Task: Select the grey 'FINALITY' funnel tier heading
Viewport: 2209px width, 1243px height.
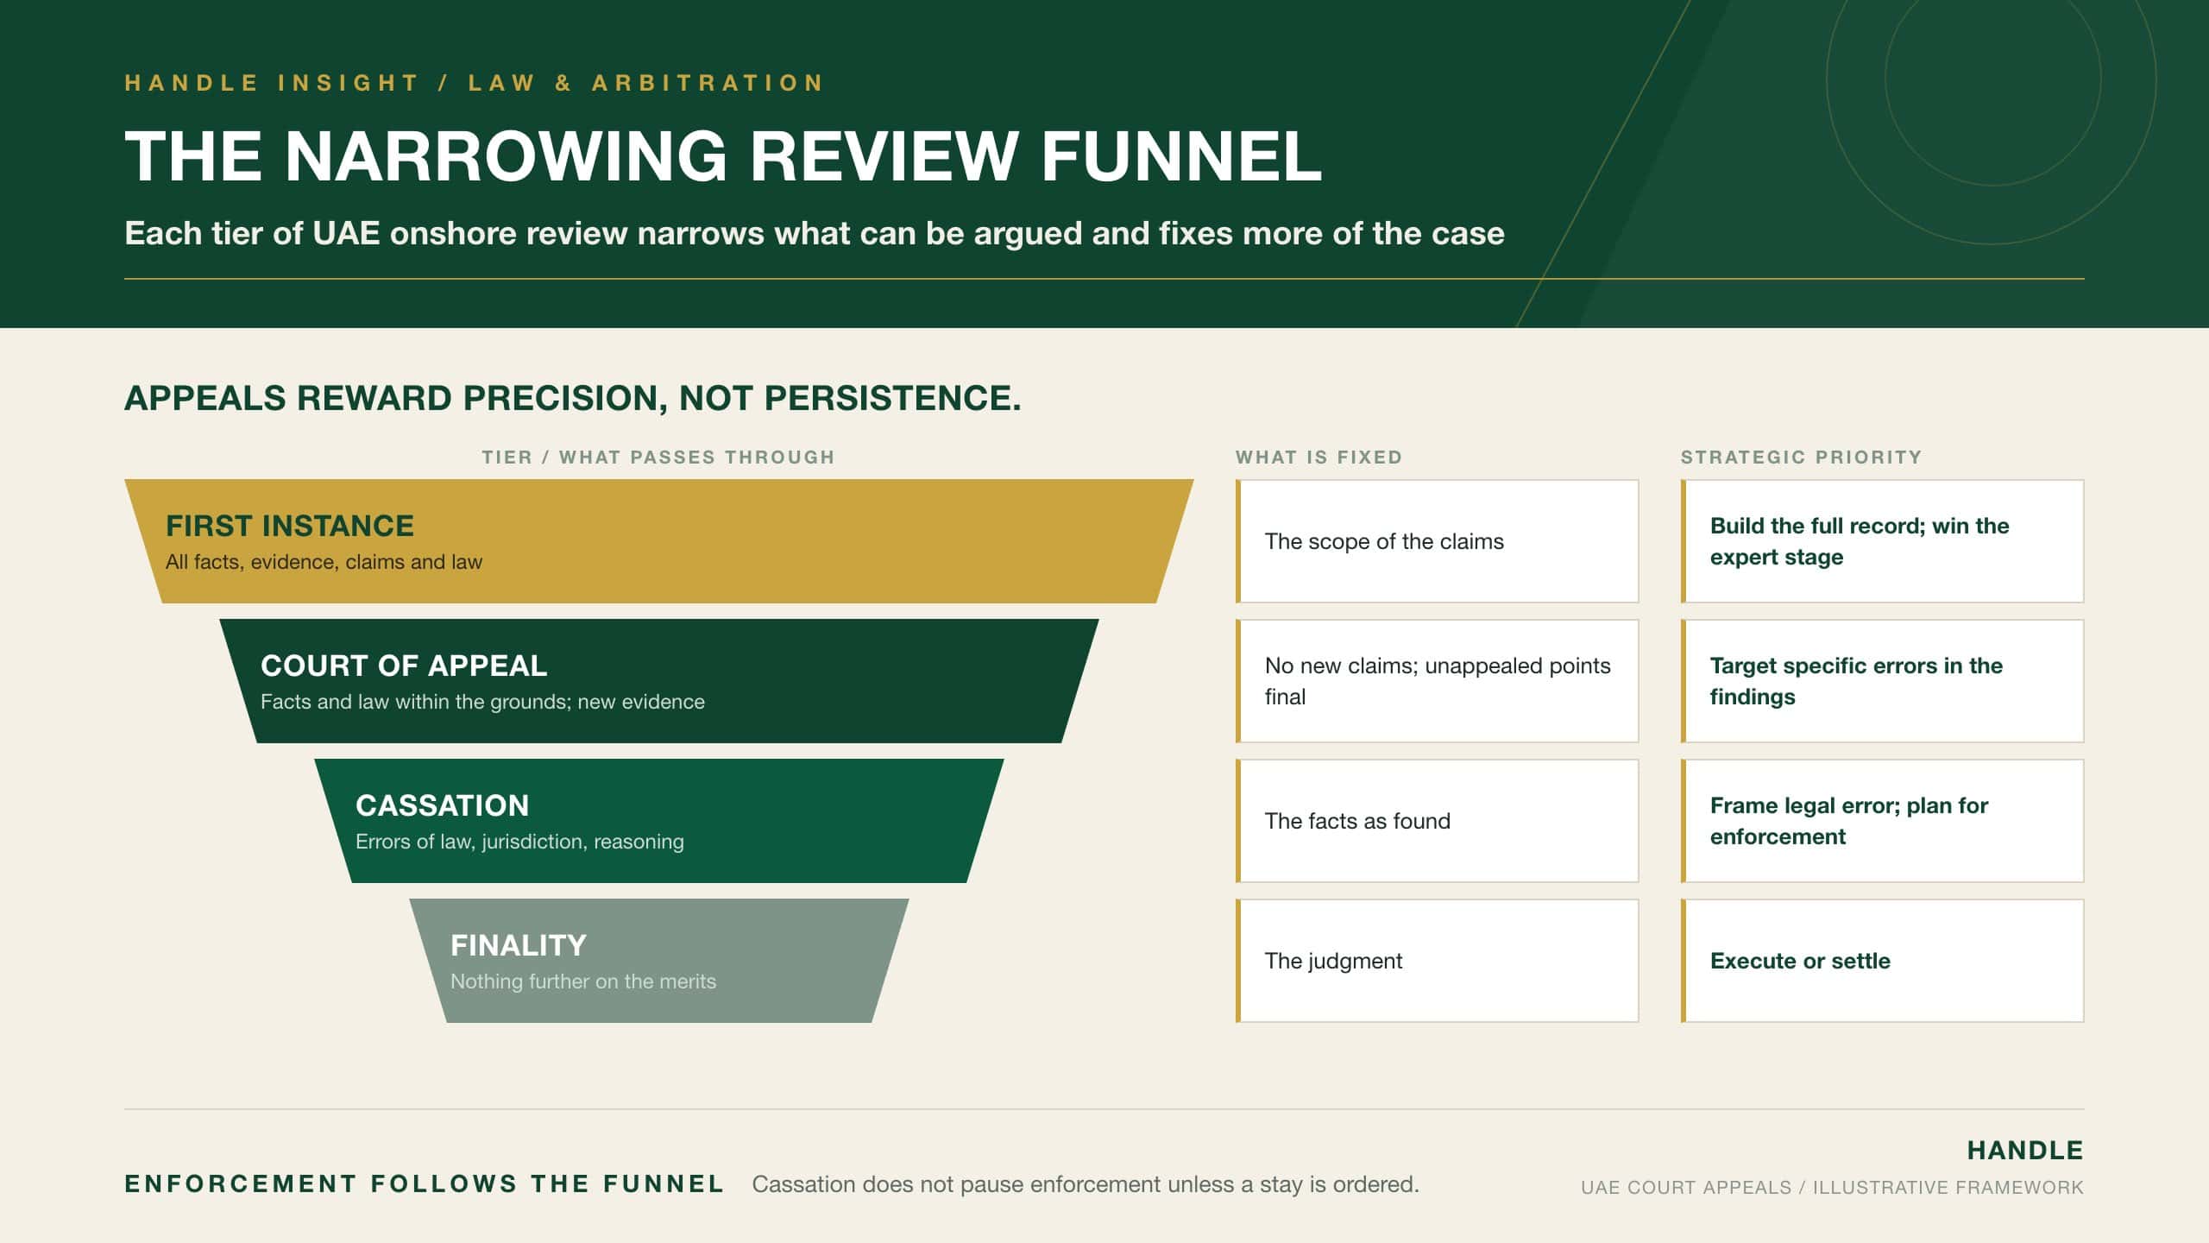Action: click(x=519, y=945)
